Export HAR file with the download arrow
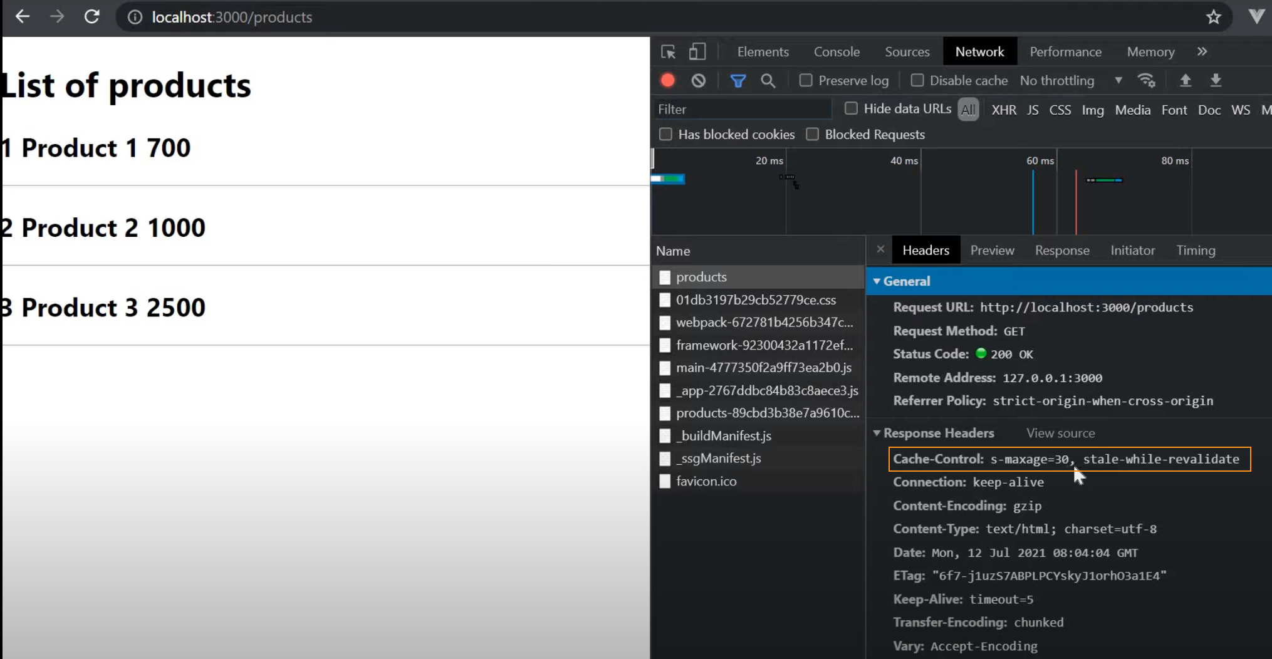The height and width of the screenshot is (659, 1272). point(1216,80)
